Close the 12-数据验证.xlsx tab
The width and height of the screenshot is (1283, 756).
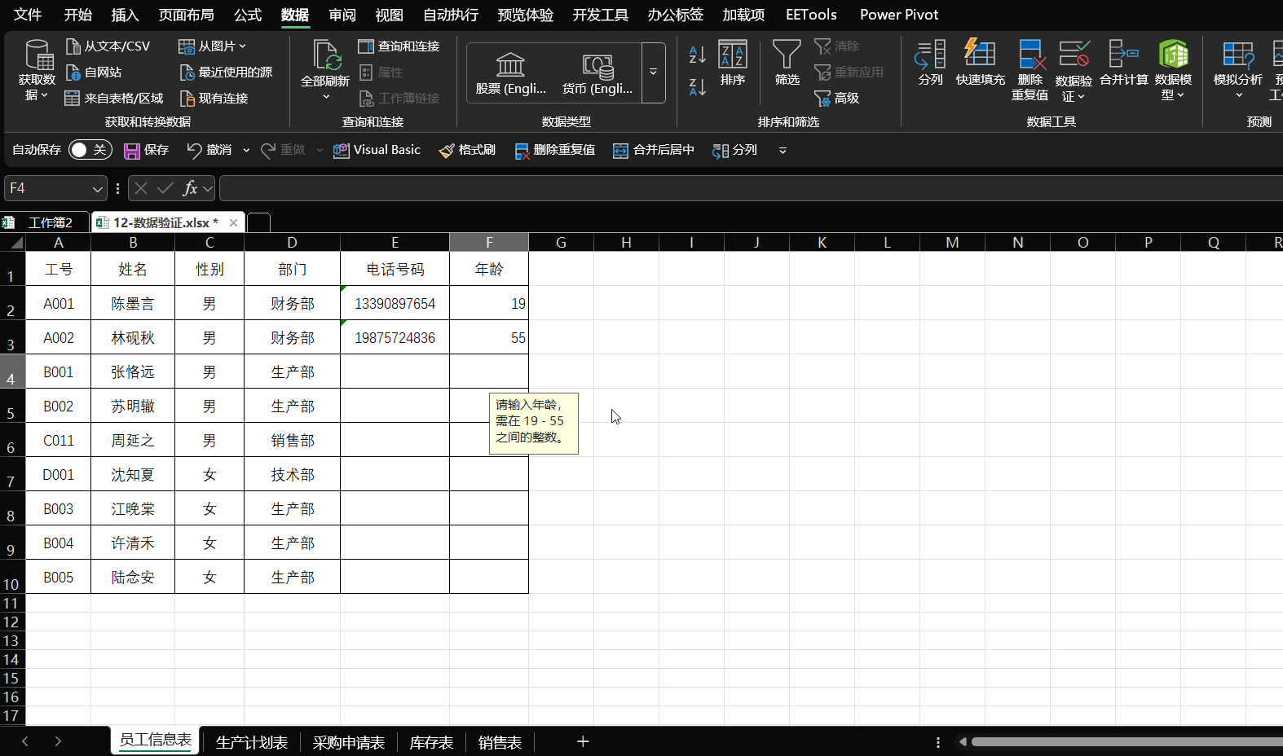(233, 222)
